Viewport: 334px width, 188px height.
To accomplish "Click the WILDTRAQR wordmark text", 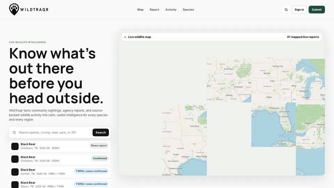I will (x=34, y=10).
